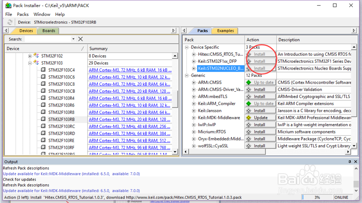Click the chip icon beside STM32F103R8

(x=43, y=112)
